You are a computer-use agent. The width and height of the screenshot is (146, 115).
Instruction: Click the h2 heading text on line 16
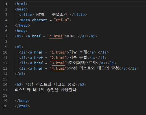pos(51,84)
